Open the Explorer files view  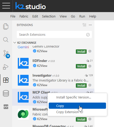click(6, 26)
